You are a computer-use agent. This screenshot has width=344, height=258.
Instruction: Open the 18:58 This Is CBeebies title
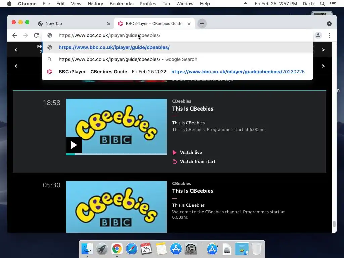pyautogui.click(x=192, y=109)
